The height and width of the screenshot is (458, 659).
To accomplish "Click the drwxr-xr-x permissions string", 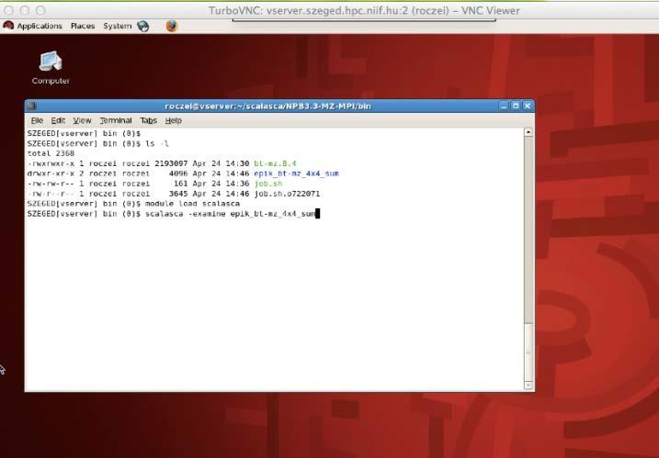I will 51,173.
